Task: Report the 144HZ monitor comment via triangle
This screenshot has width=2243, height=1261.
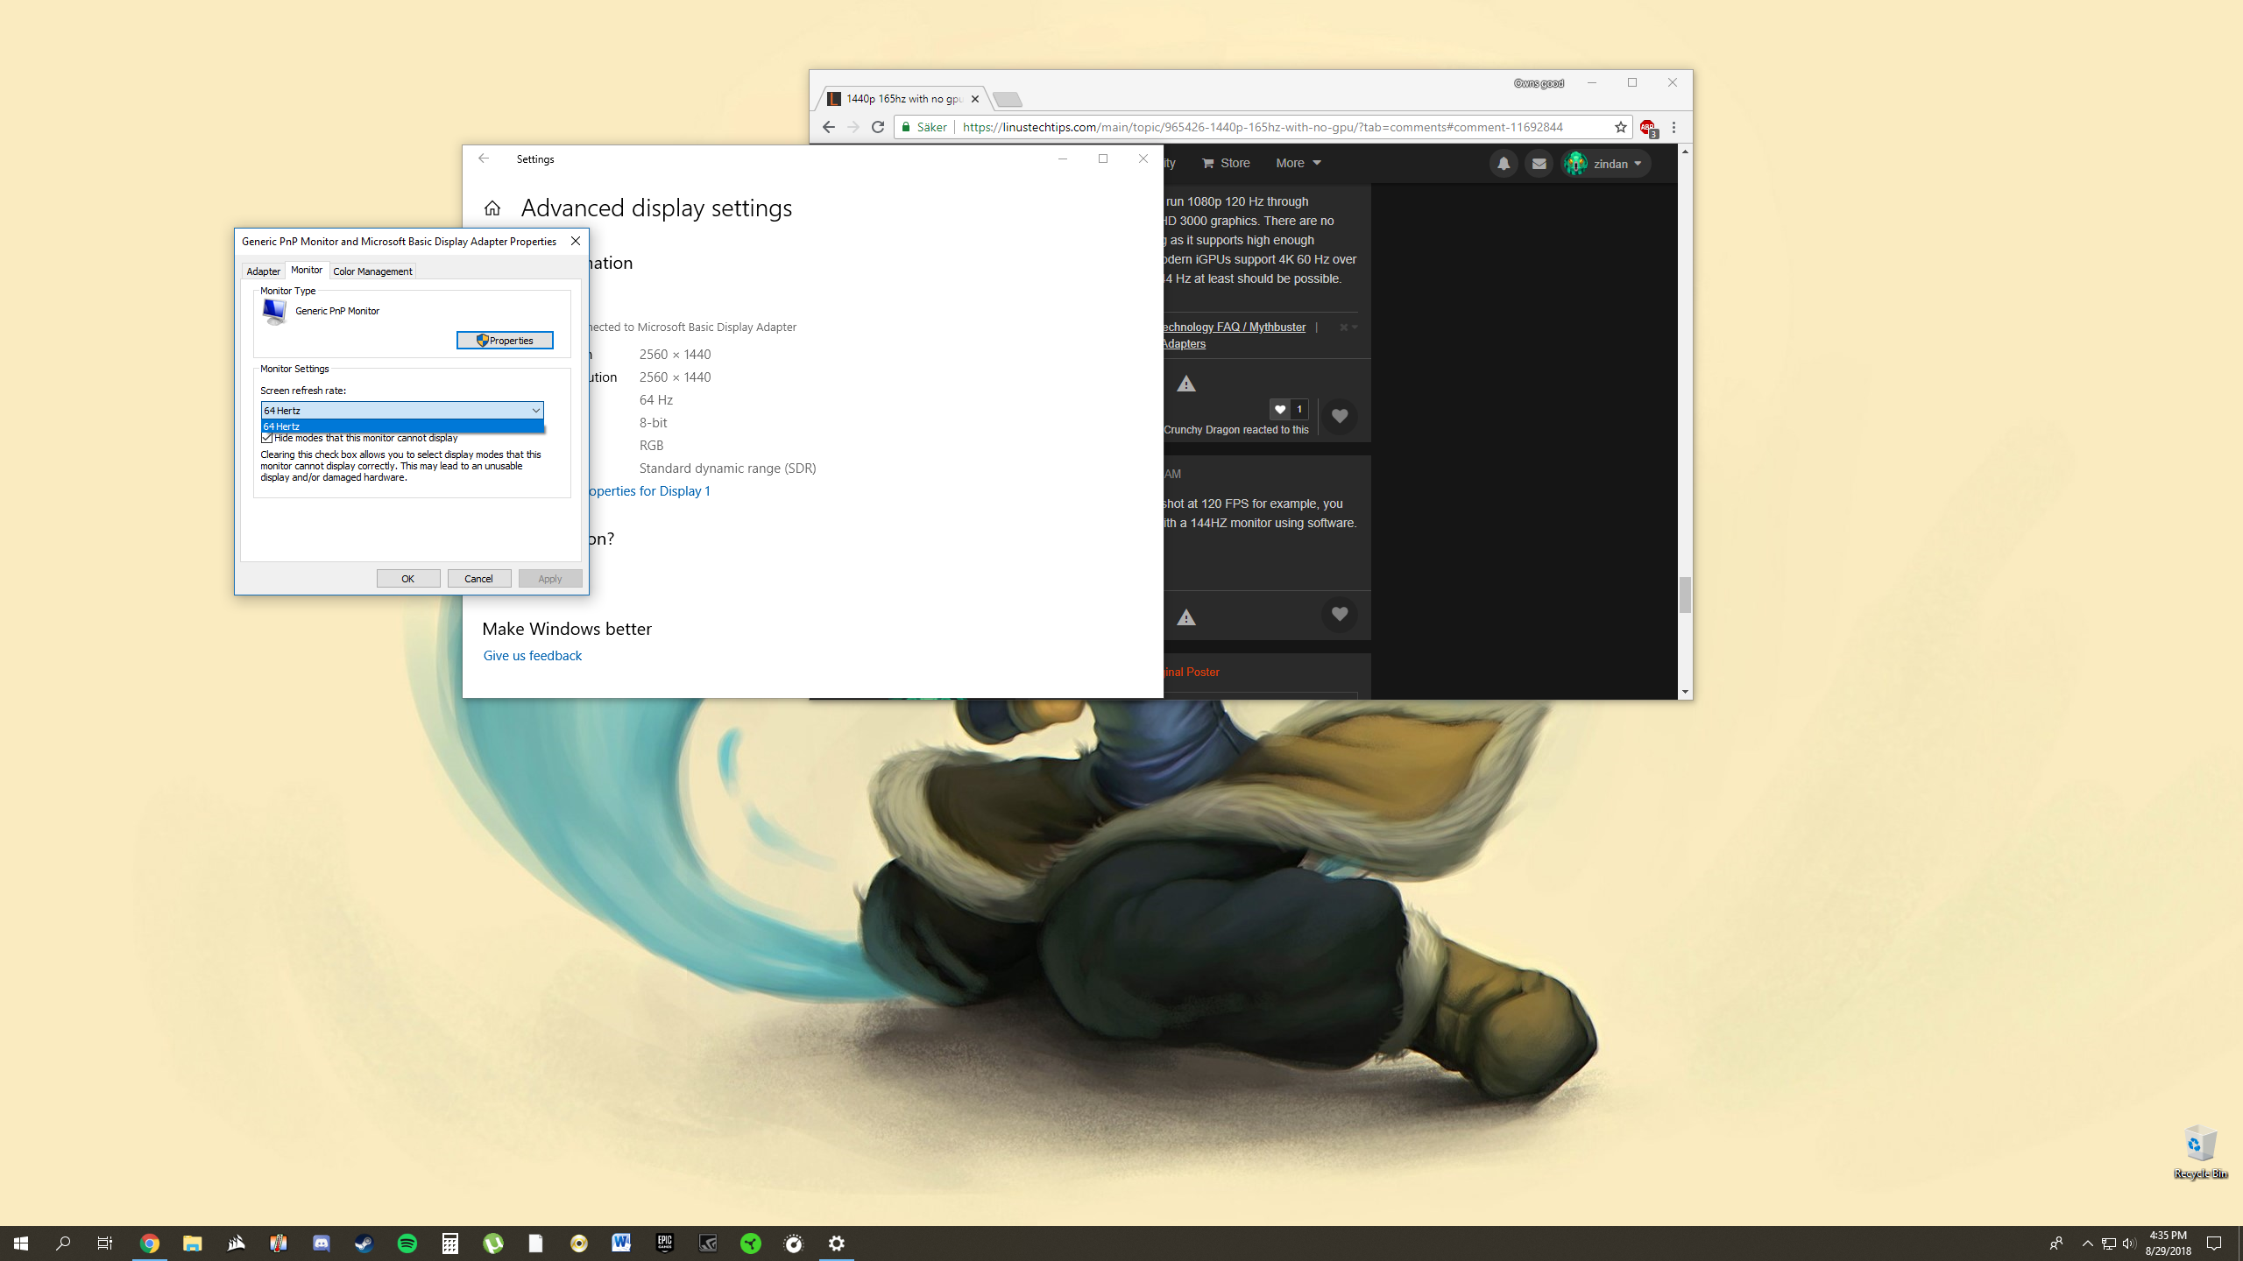Action: tap(1186, 617)
